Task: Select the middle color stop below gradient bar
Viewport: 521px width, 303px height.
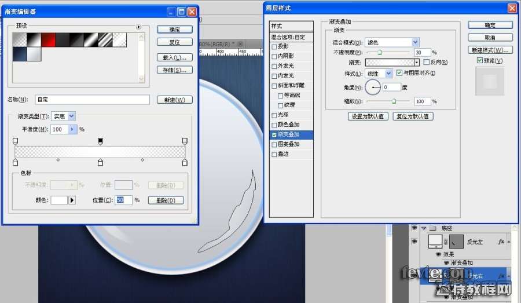Action: tap(100, 162)
